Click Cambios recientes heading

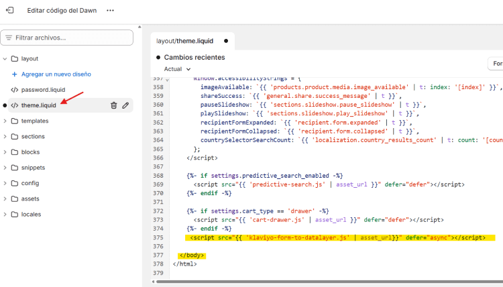click(194, 58)
